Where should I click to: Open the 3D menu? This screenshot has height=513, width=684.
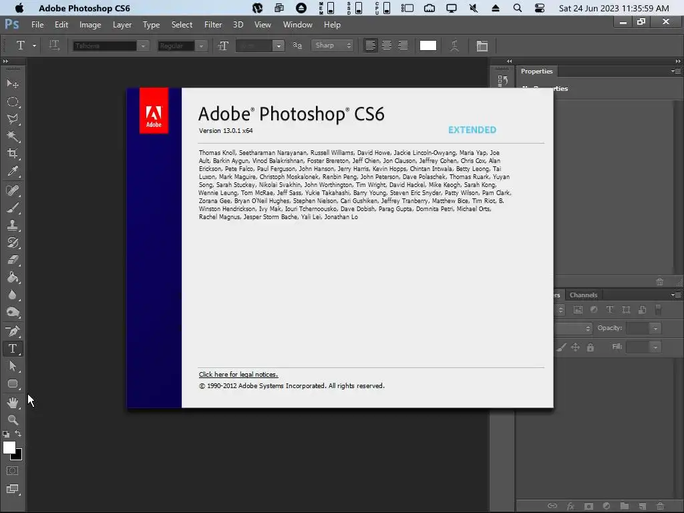tap(238, 25)
